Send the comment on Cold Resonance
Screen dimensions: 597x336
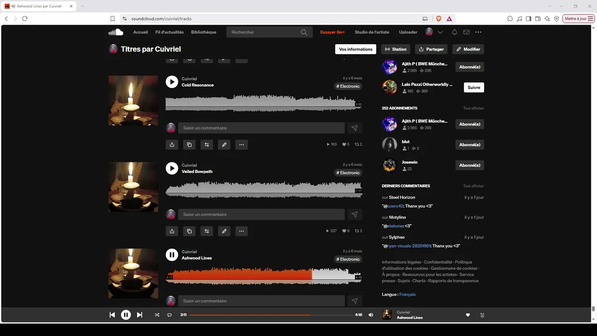354,128
